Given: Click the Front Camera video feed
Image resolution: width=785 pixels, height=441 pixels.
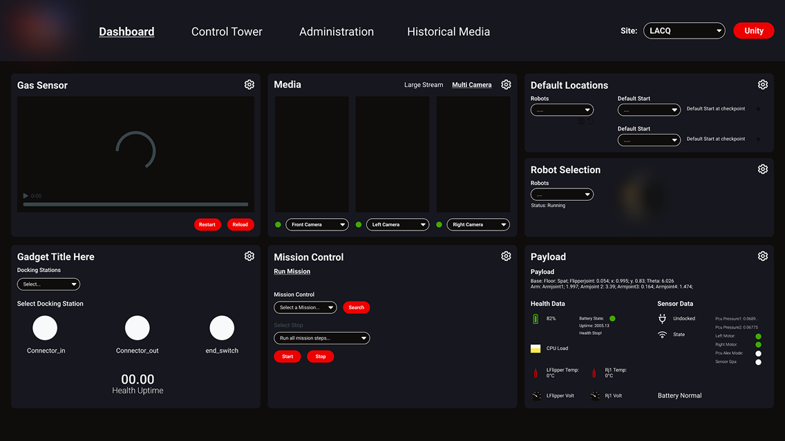Looking at the screenshot, I should [312, 154].
